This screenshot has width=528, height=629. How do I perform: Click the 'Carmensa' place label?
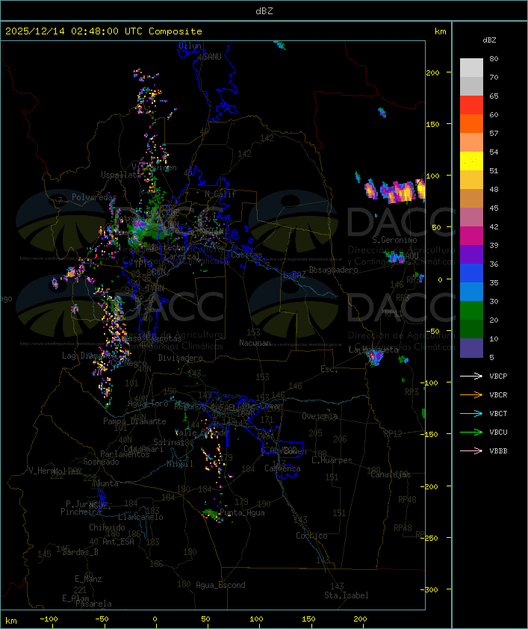(x=282, y=468)
